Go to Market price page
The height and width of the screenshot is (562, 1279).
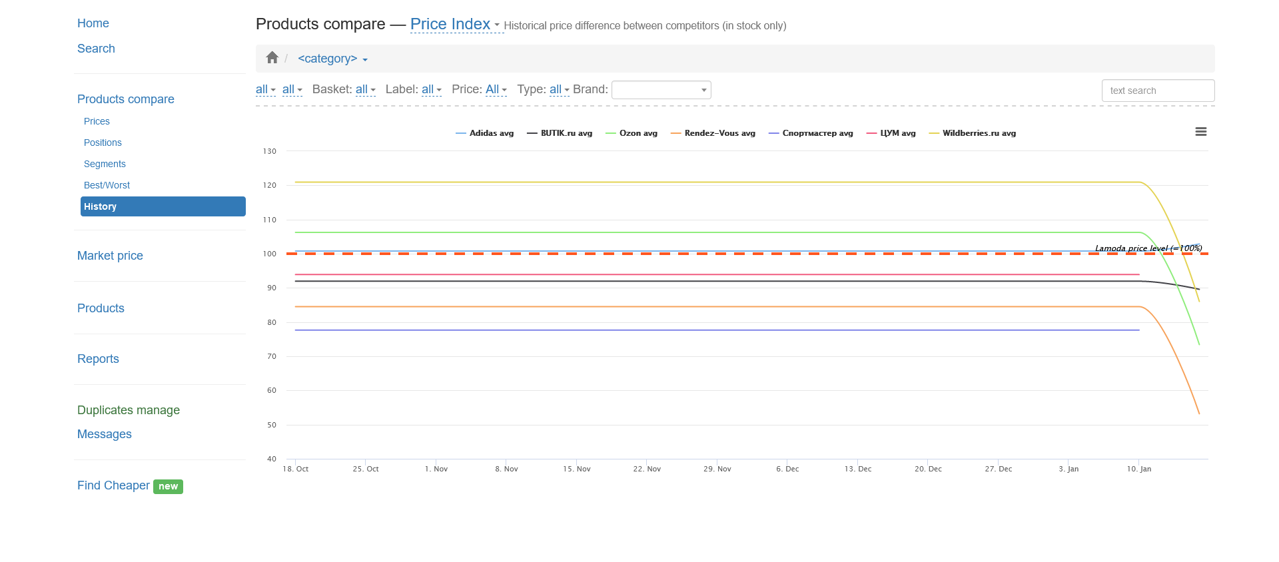pos(110,256)
